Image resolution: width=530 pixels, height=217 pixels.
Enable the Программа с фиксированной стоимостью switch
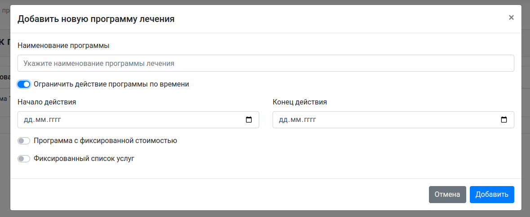coord(24,141)
